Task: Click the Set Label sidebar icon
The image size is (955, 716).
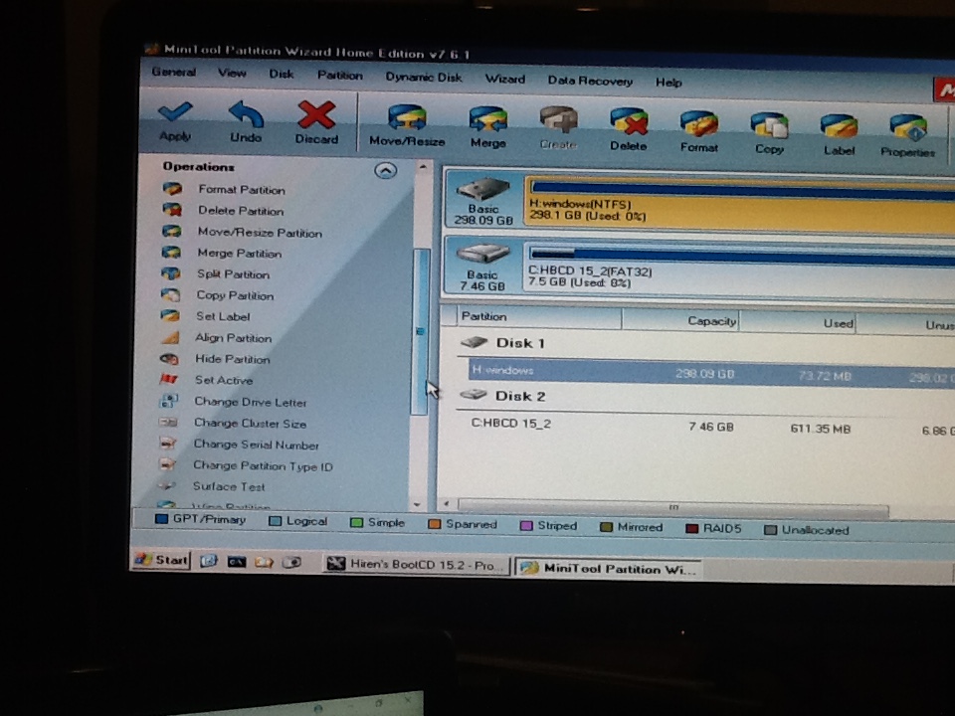Action: point(170,315)
